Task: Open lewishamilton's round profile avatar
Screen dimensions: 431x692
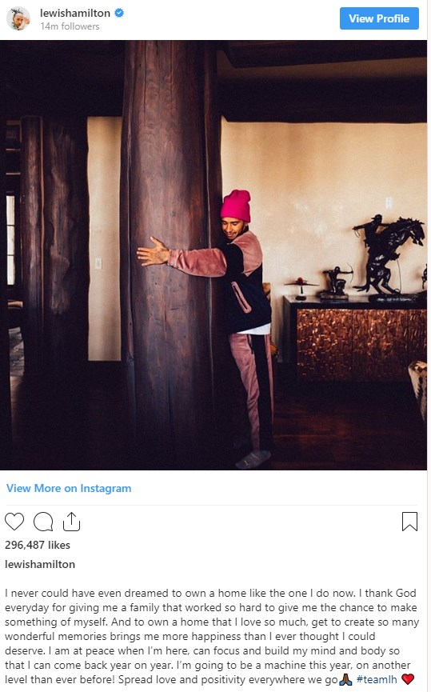Action: [18, 18]
